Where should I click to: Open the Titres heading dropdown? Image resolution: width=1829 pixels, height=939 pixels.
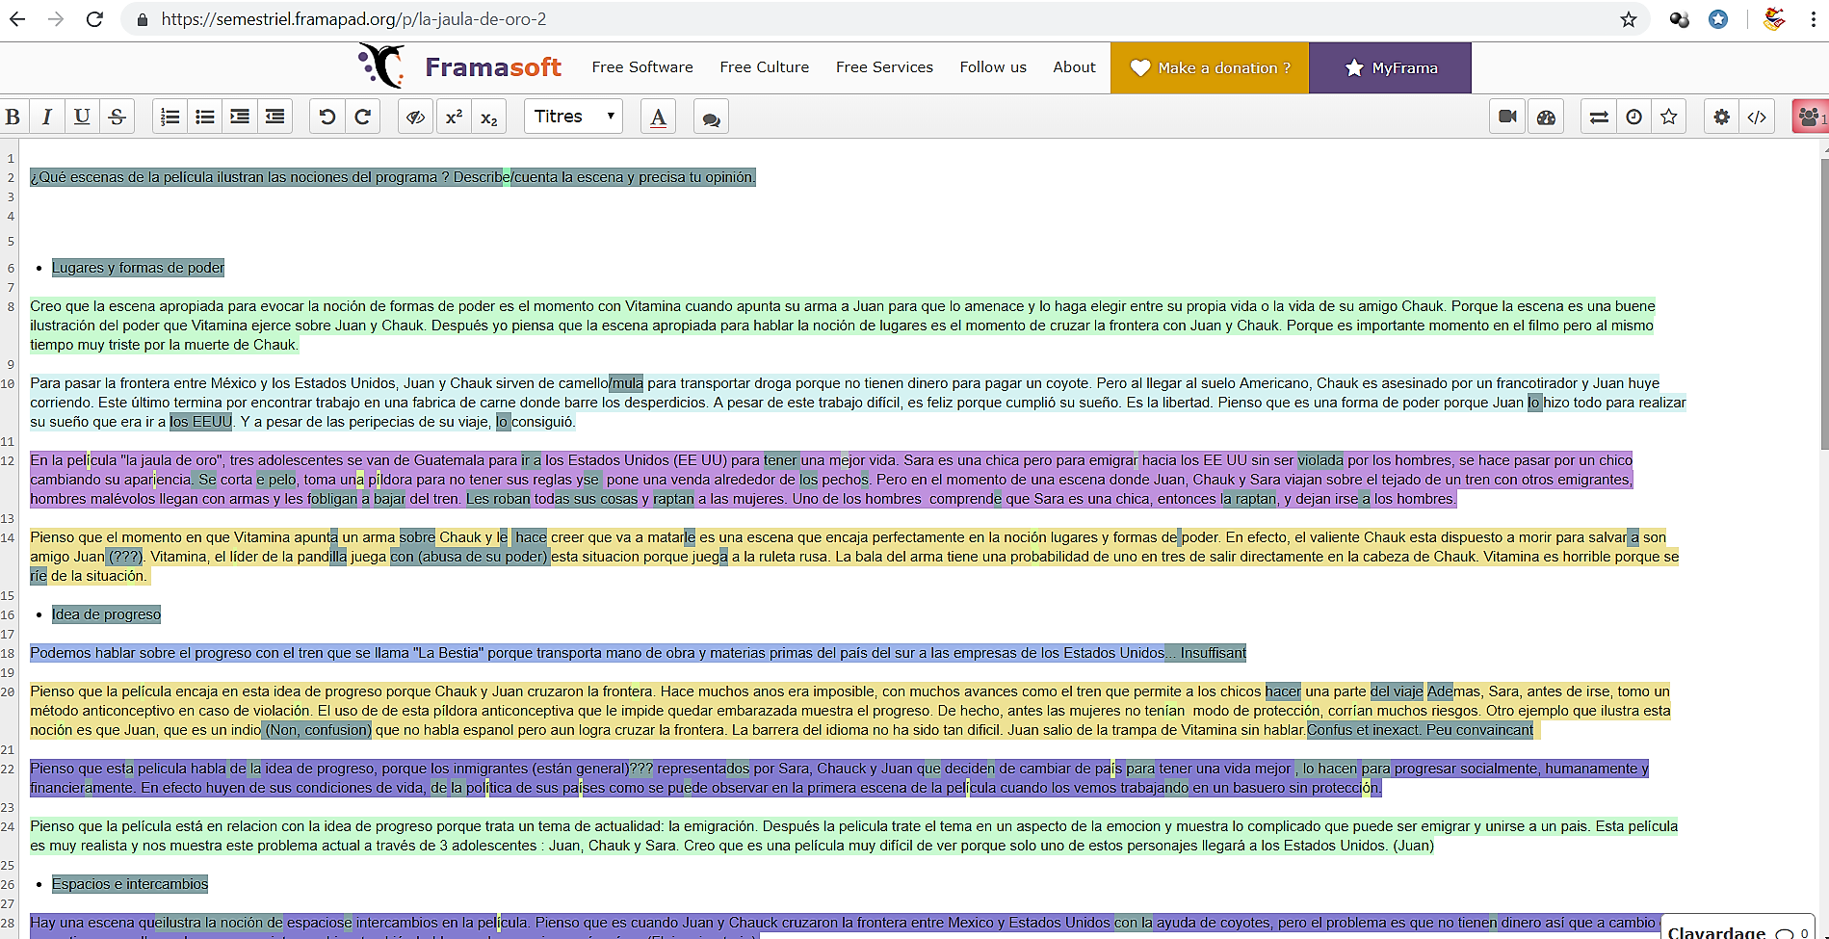573,117
